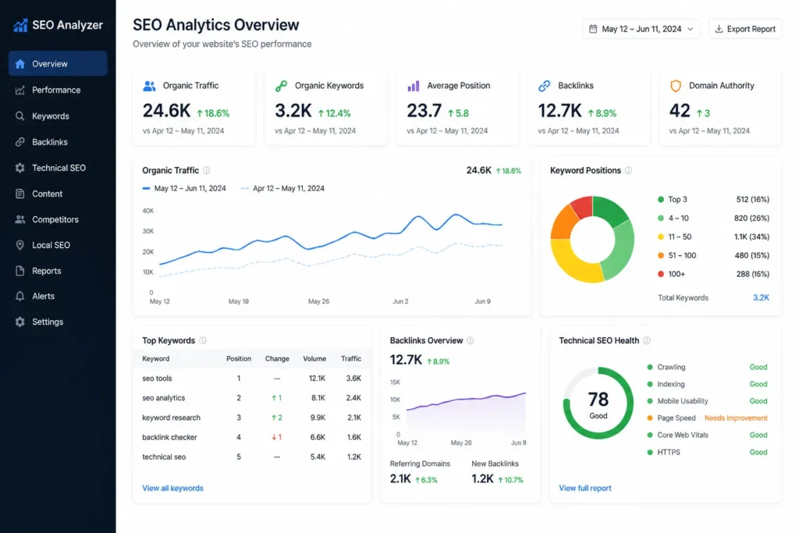The image size is (799, 533).
Task: Select the 11 – 50 yellow legend dot
Action: pos(660,237)
